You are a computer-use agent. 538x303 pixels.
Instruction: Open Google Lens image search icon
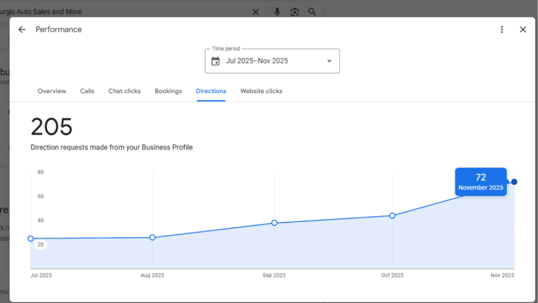click(x=295, y=12)
